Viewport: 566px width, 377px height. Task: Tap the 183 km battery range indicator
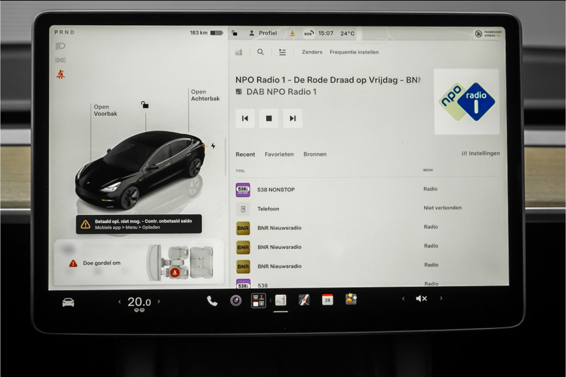[x=206, y=33]
